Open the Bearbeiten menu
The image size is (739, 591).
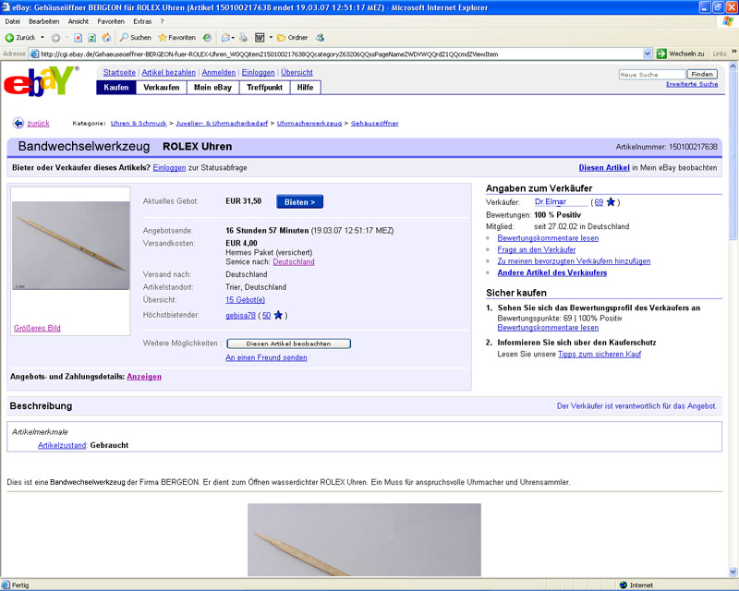pos(43,21)
